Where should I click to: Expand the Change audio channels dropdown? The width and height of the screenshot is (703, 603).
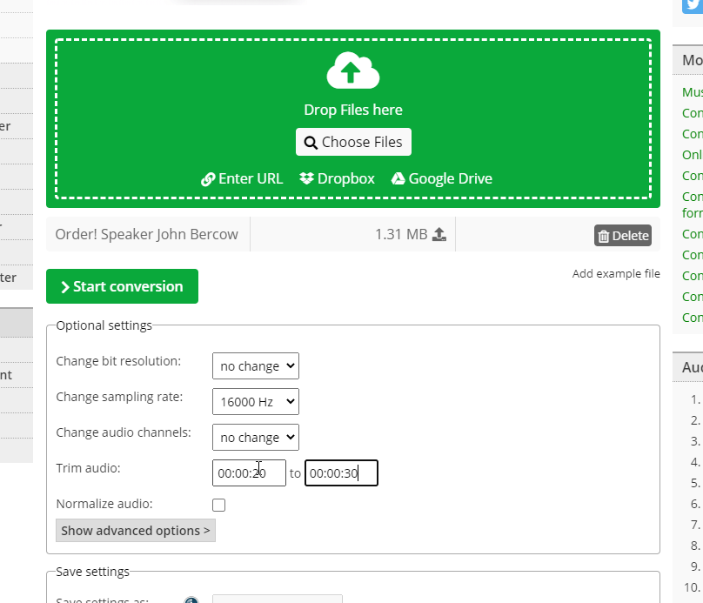255,437
